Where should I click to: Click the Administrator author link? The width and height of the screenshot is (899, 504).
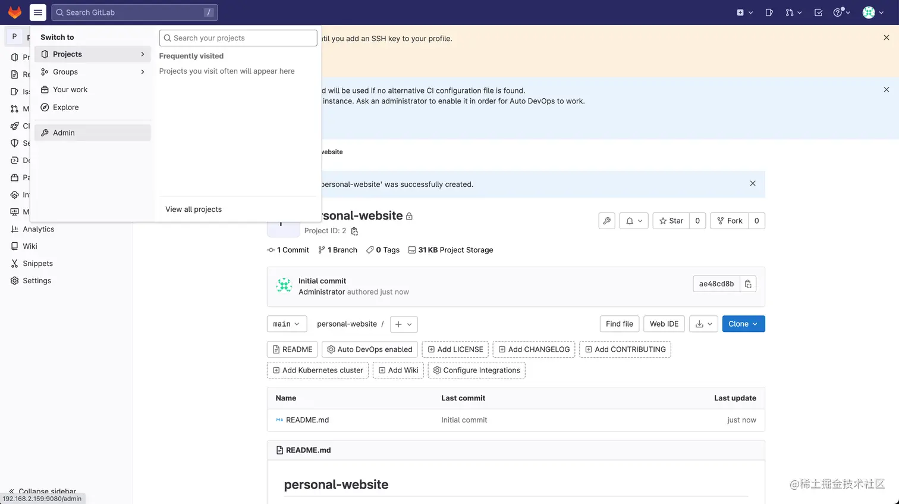[x=322, y=292]
